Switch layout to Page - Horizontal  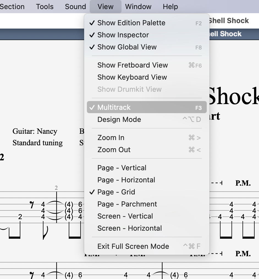(147, 180)
